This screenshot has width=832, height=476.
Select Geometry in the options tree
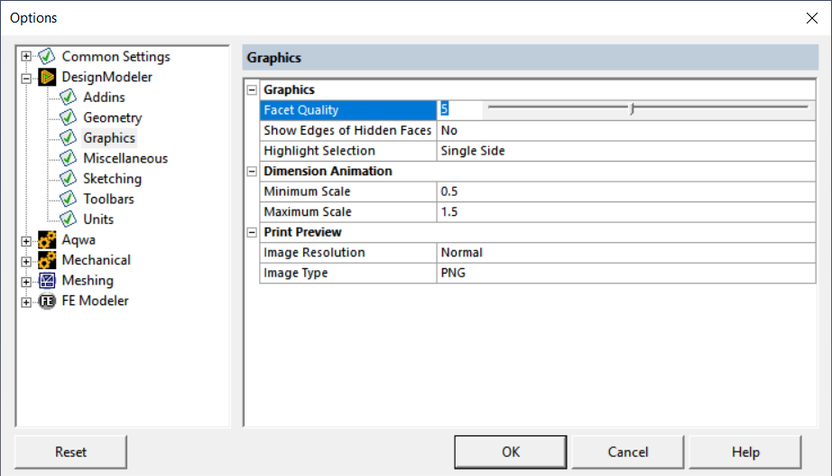(113, 117)
